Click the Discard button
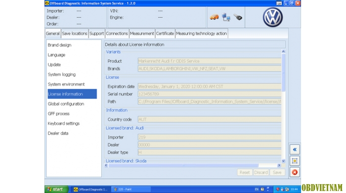Screen dimensions: 346x193 click(x=261, y=173)
